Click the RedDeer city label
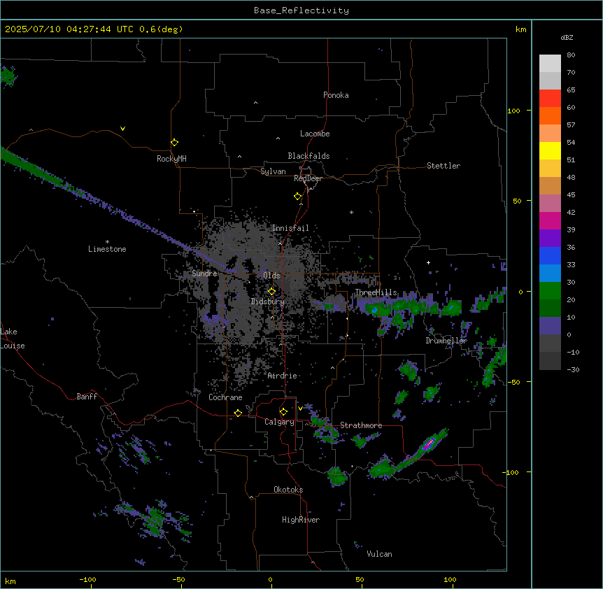This screenshot has height=589, width=603. coord(308,178)
